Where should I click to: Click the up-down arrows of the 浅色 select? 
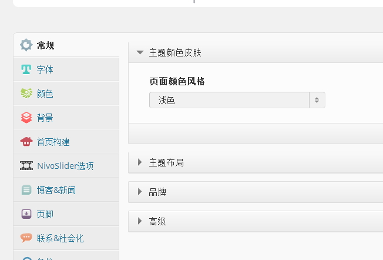click(317, 100)
